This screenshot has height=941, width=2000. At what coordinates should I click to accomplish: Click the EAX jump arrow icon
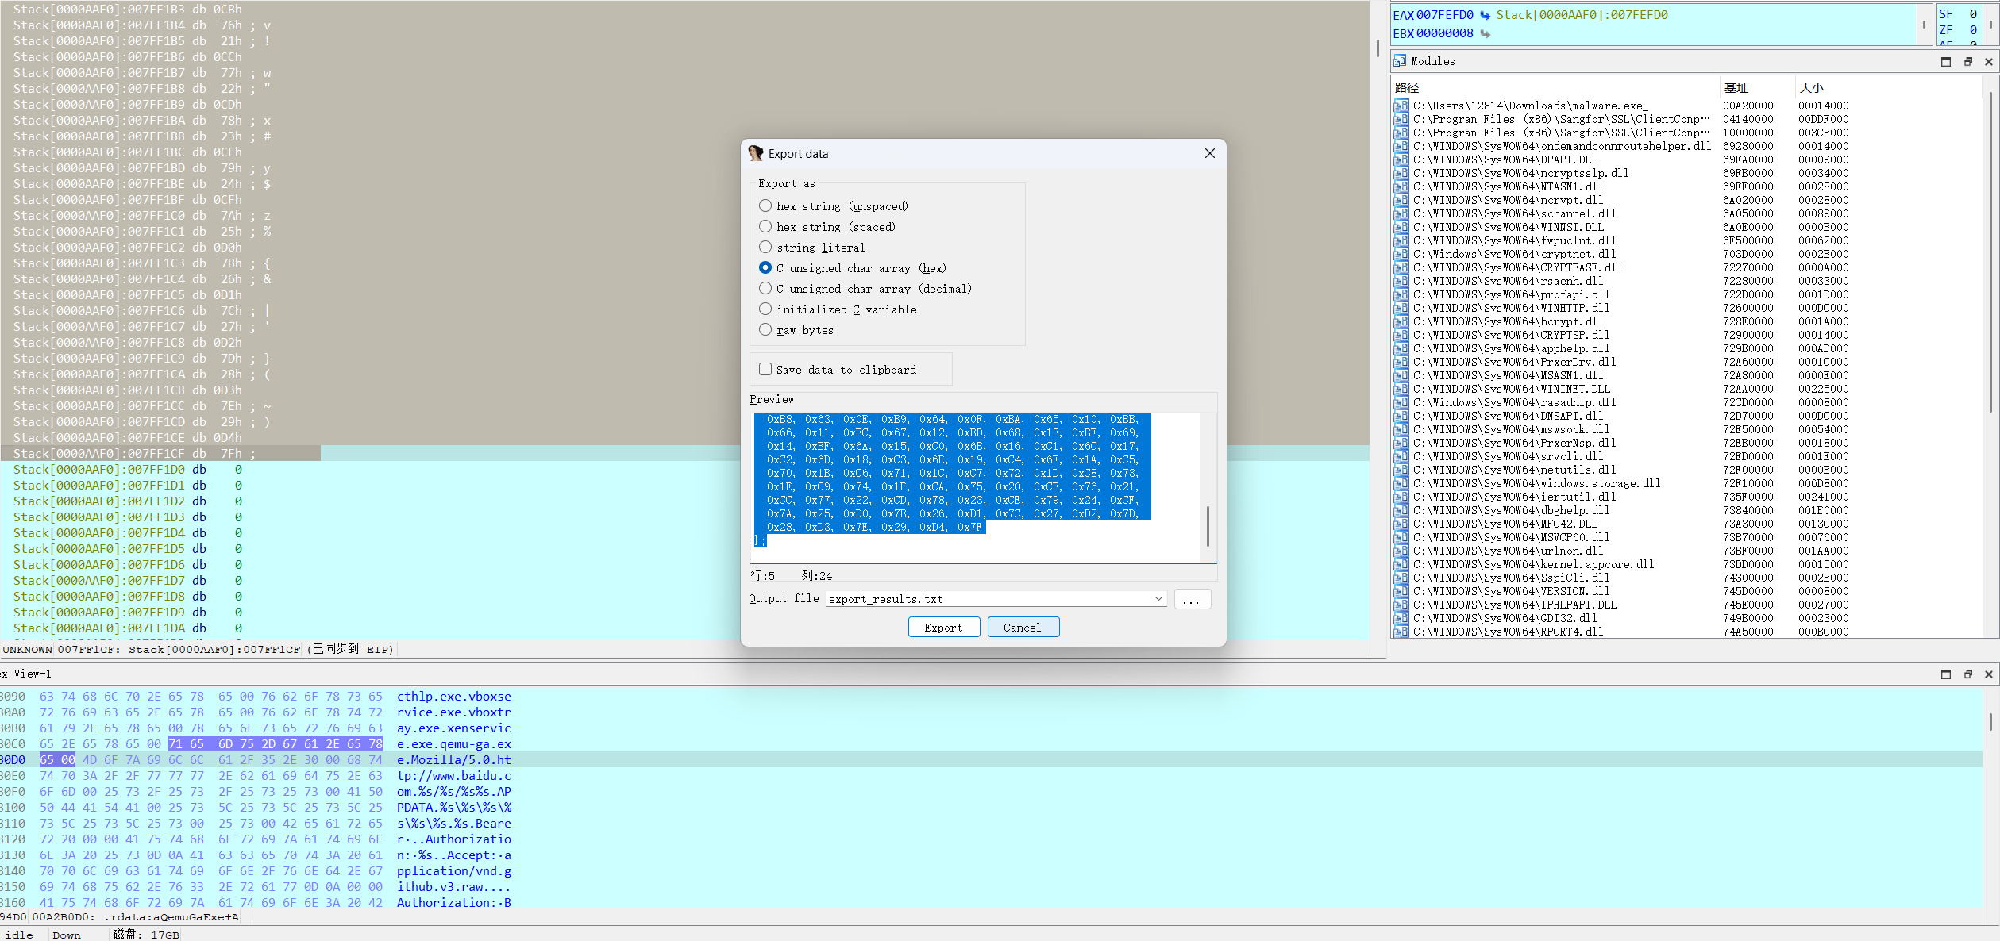(x=1485, y=15)
